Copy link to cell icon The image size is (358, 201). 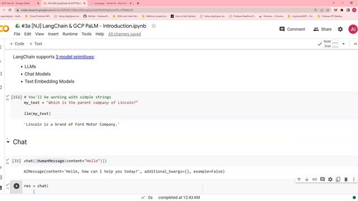314,179
